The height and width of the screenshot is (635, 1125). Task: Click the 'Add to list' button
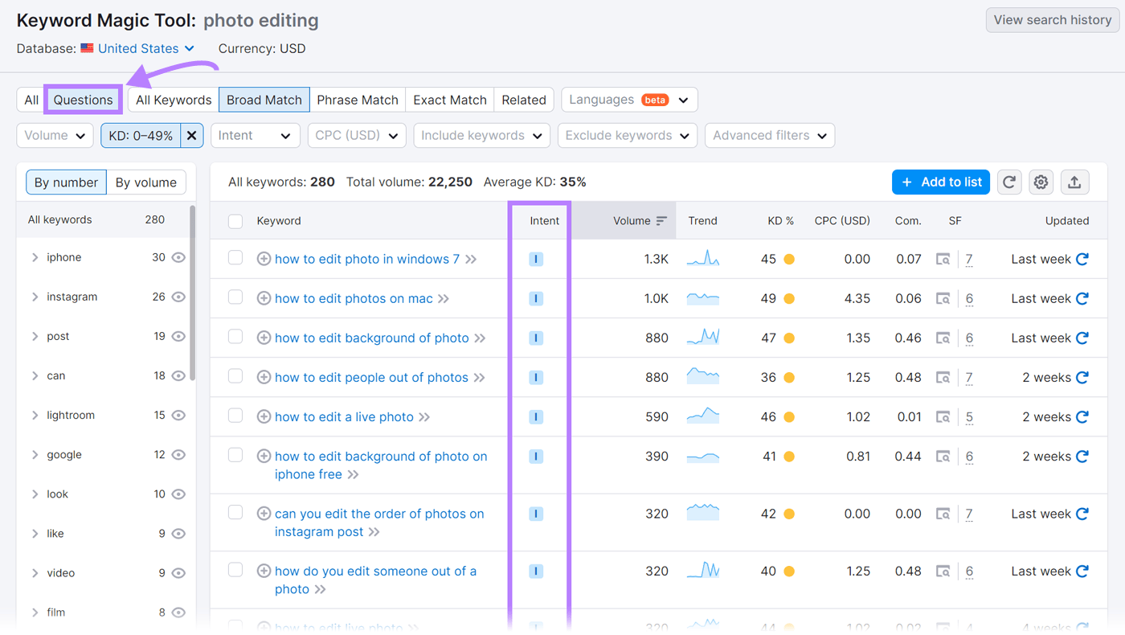[x=940, y=182]
